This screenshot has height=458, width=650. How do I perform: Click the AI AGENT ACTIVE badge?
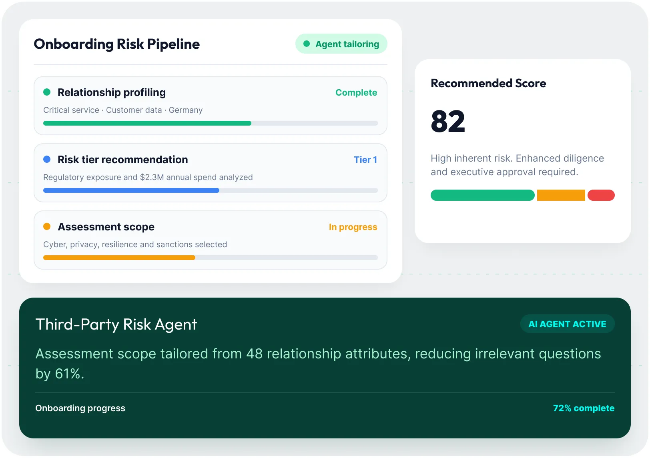(x=568, y=324)
